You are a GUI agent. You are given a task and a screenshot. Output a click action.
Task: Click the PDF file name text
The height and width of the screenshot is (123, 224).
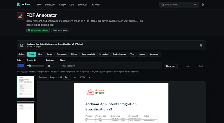coord(55,44)
